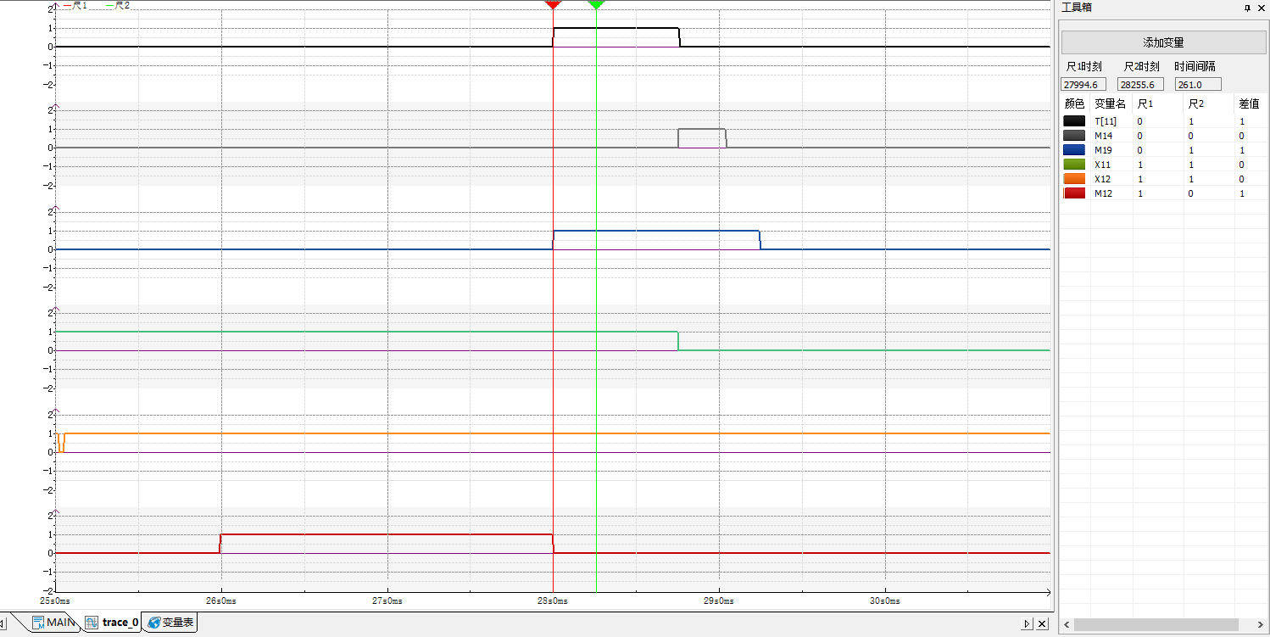
Task: Click the T[11] black color swatch
Action: [1074, 121]
